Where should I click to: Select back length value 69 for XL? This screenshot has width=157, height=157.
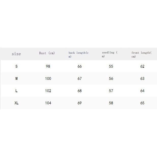(80, 103)
